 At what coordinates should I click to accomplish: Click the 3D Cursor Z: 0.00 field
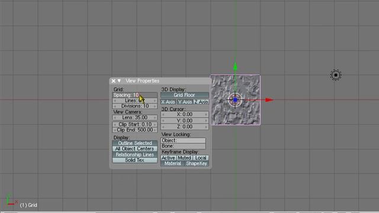click(184, 127)
